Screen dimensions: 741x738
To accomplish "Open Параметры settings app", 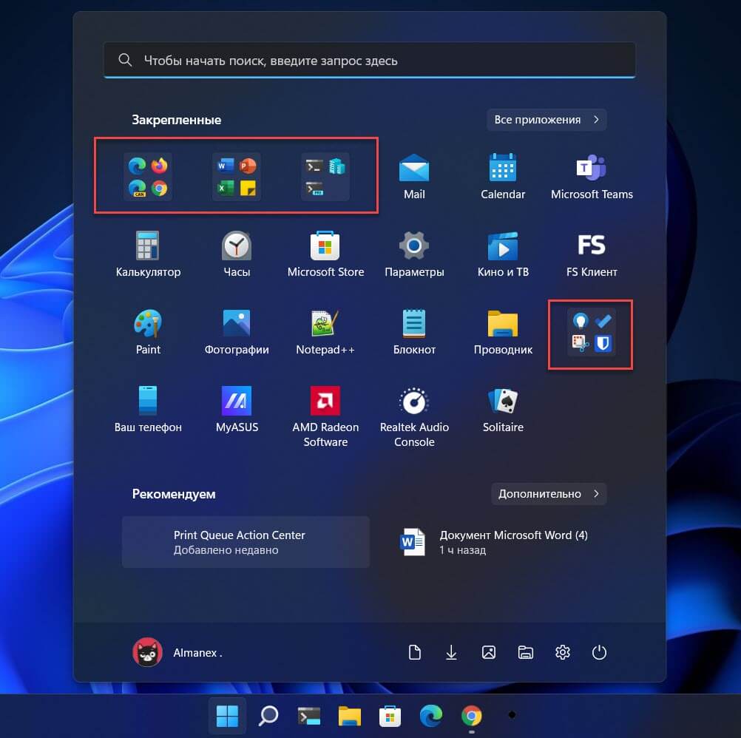I will pos(414,253).
